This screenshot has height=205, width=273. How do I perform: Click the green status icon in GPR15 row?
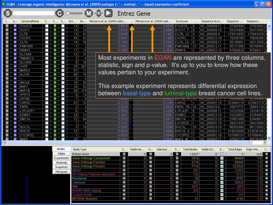point(55,95)
